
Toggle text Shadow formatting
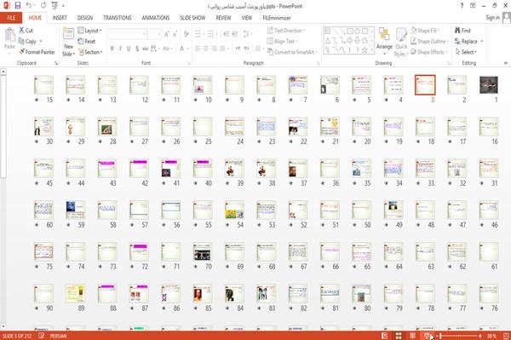click(137, 49)
